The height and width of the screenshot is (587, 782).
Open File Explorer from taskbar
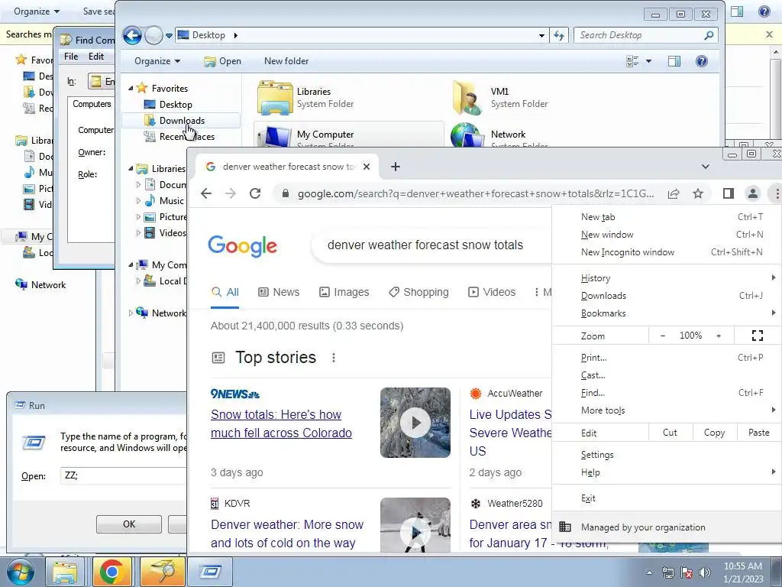(x=66, y=572)
